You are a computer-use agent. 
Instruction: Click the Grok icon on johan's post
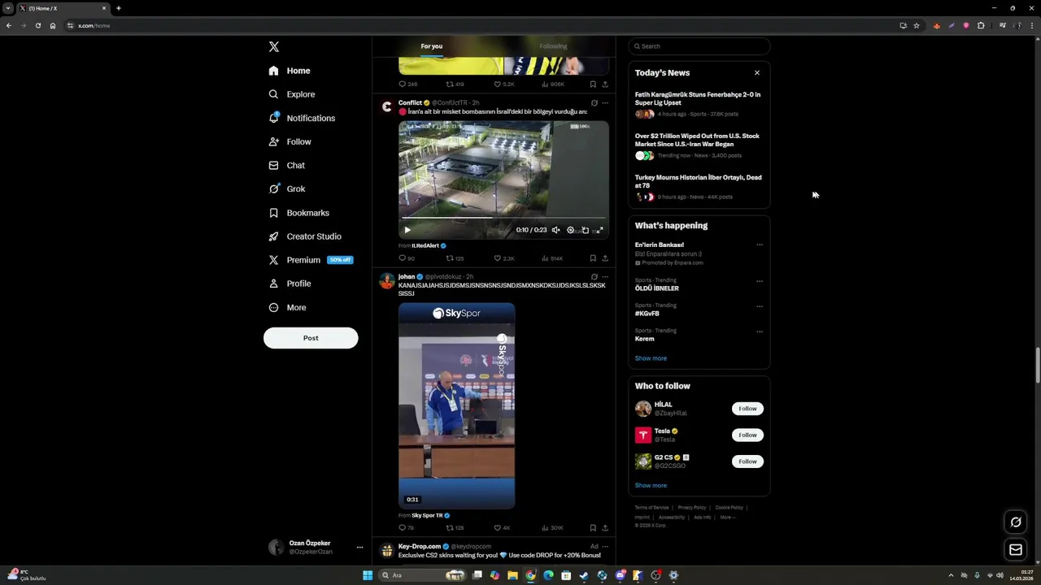[595, 277]
